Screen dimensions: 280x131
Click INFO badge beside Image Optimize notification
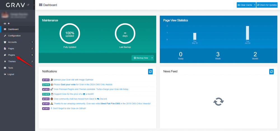[x=46, y=80]
